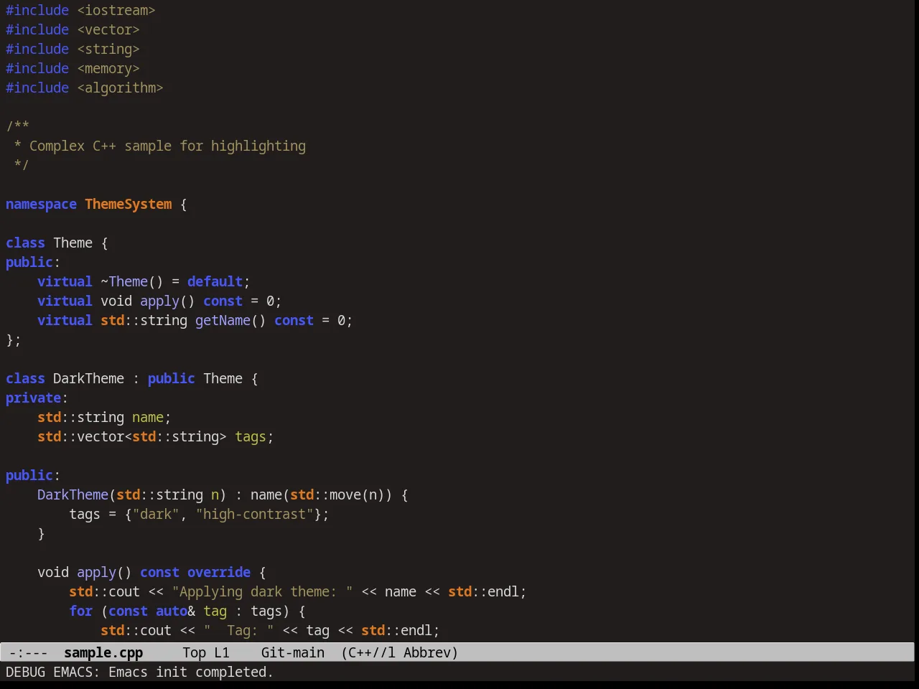Click the sample.cpp buffer name in mode line
The image size is (919, 689).
pos(103,652)
